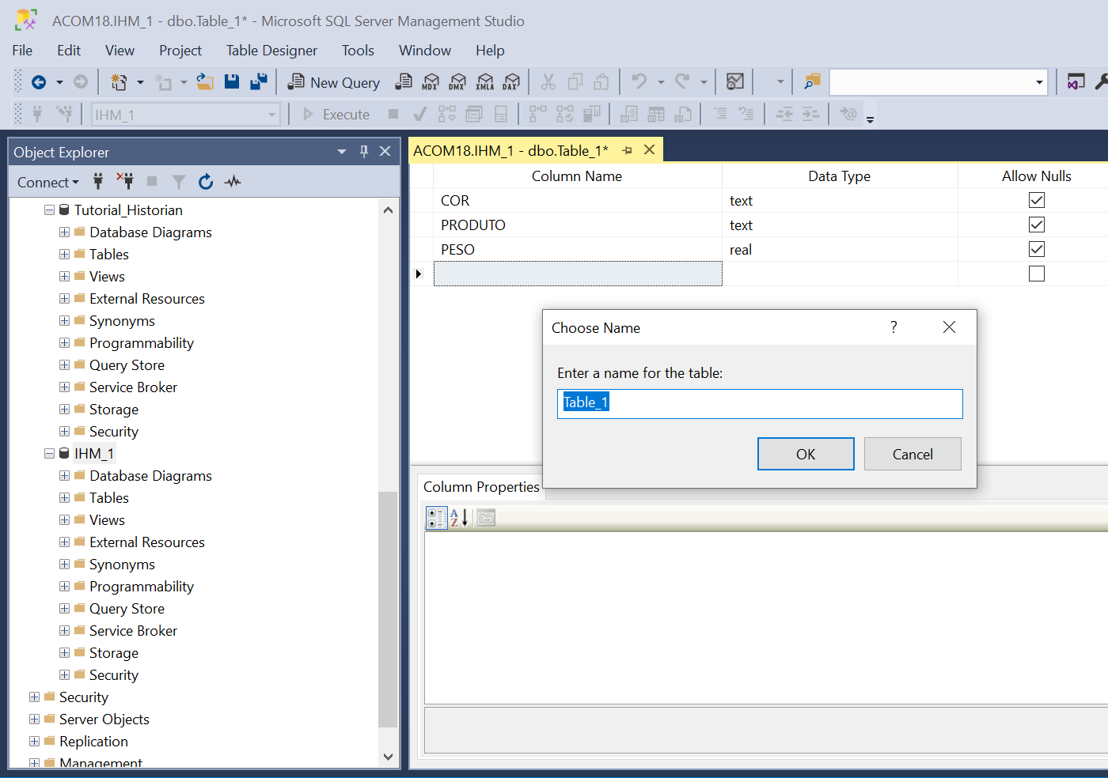The image size is (1108, 778).
Task: Open the Connect dropdown in Object Explorer
Action: click(48, 182)
